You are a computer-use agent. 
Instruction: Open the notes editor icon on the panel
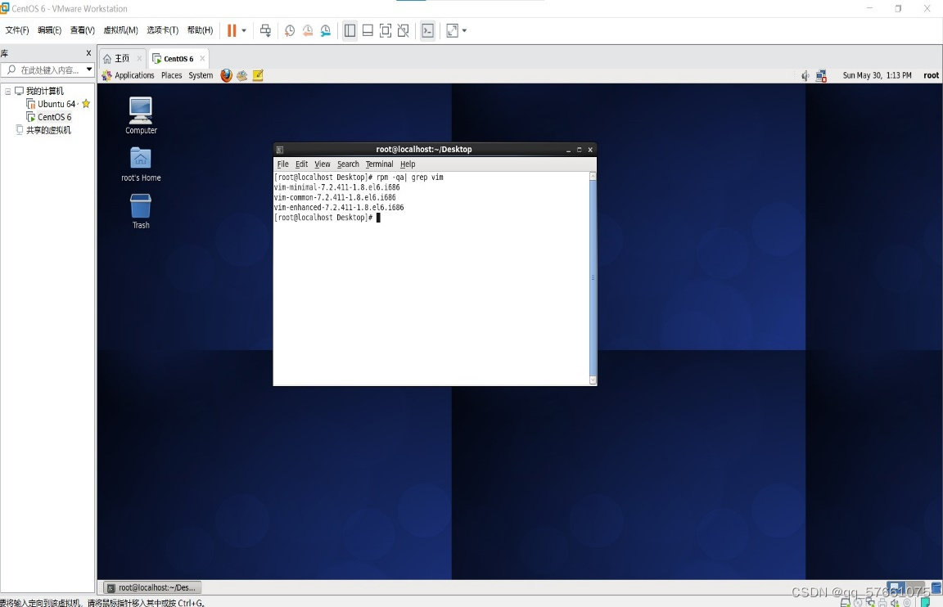[x=257, y=75]
